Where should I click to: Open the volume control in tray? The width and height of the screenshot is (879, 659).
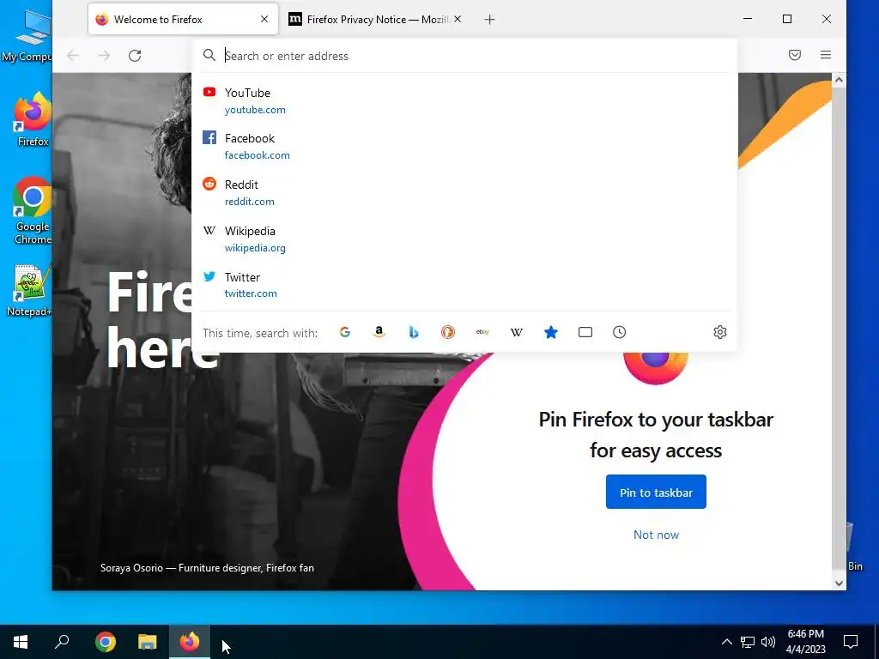coord(768,642)
